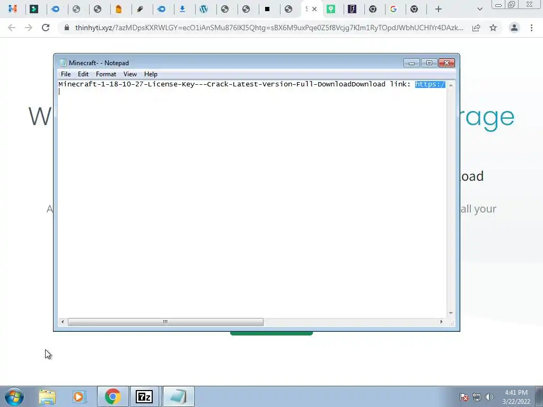This screenshot has width=543, height=407.
Task: Bookmark this page with the star icon
Action: pos(493,28)
